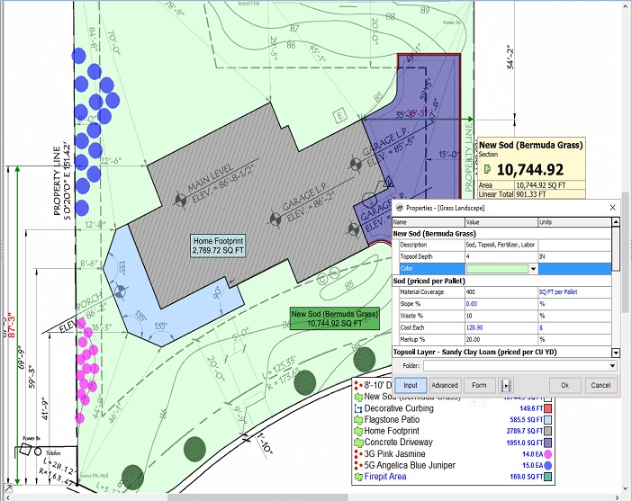Select the Input tab

(410, 385)
